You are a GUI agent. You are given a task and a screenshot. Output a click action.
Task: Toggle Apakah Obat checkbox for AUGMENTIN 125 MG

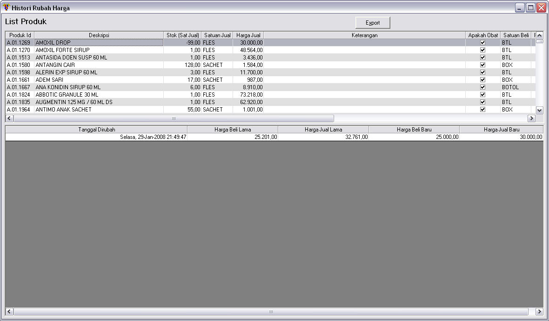click(482, 102)
